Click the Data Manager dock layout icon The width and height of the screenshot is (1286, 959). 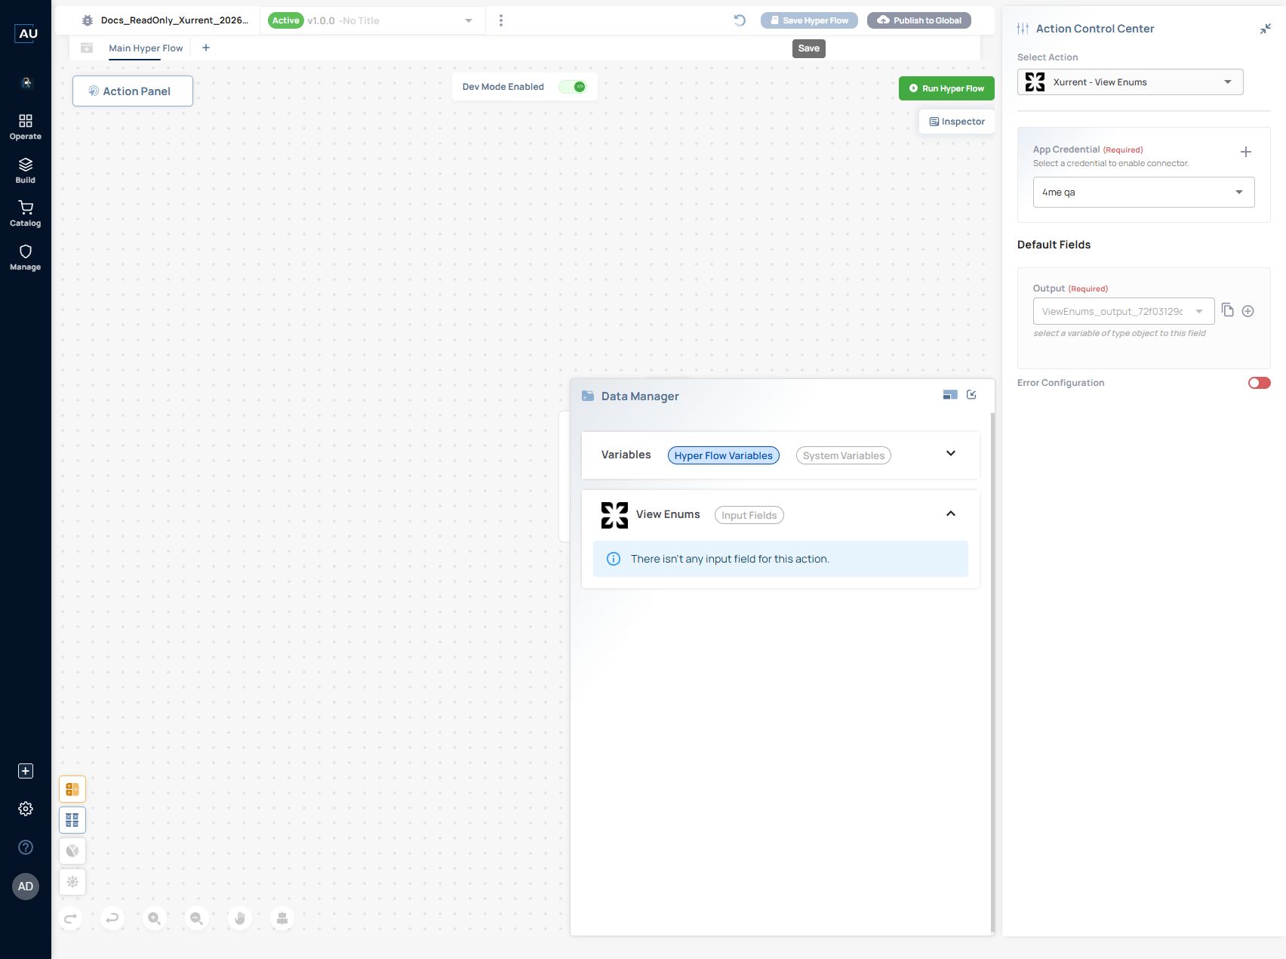(950, 395)
